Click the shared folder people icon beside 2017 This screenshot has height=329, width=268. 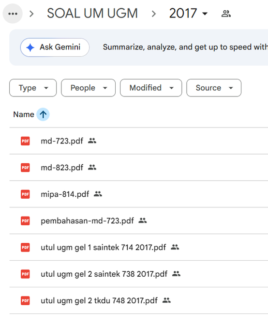click(x=226, y=14)
